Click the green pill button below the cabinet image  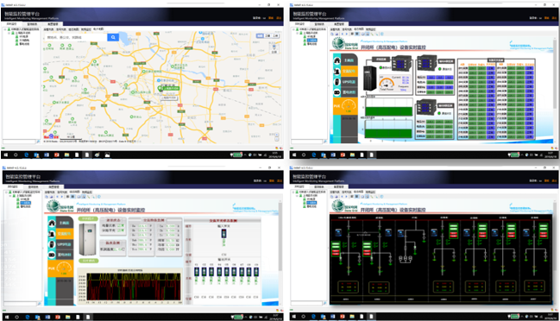(x=88, y=261)
